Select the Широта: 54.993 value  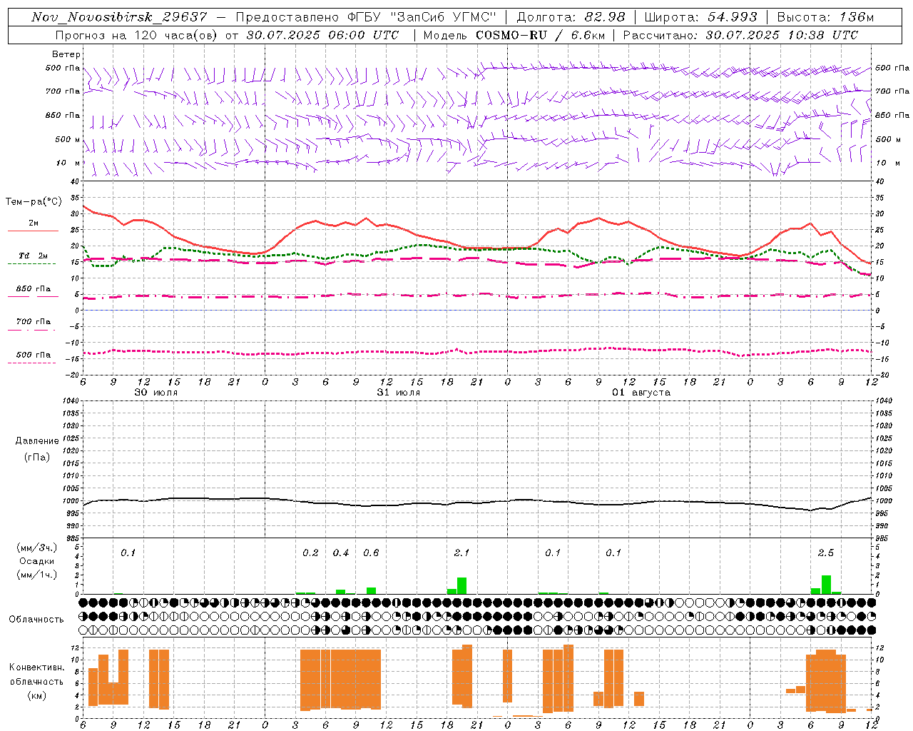click(700, 17)
